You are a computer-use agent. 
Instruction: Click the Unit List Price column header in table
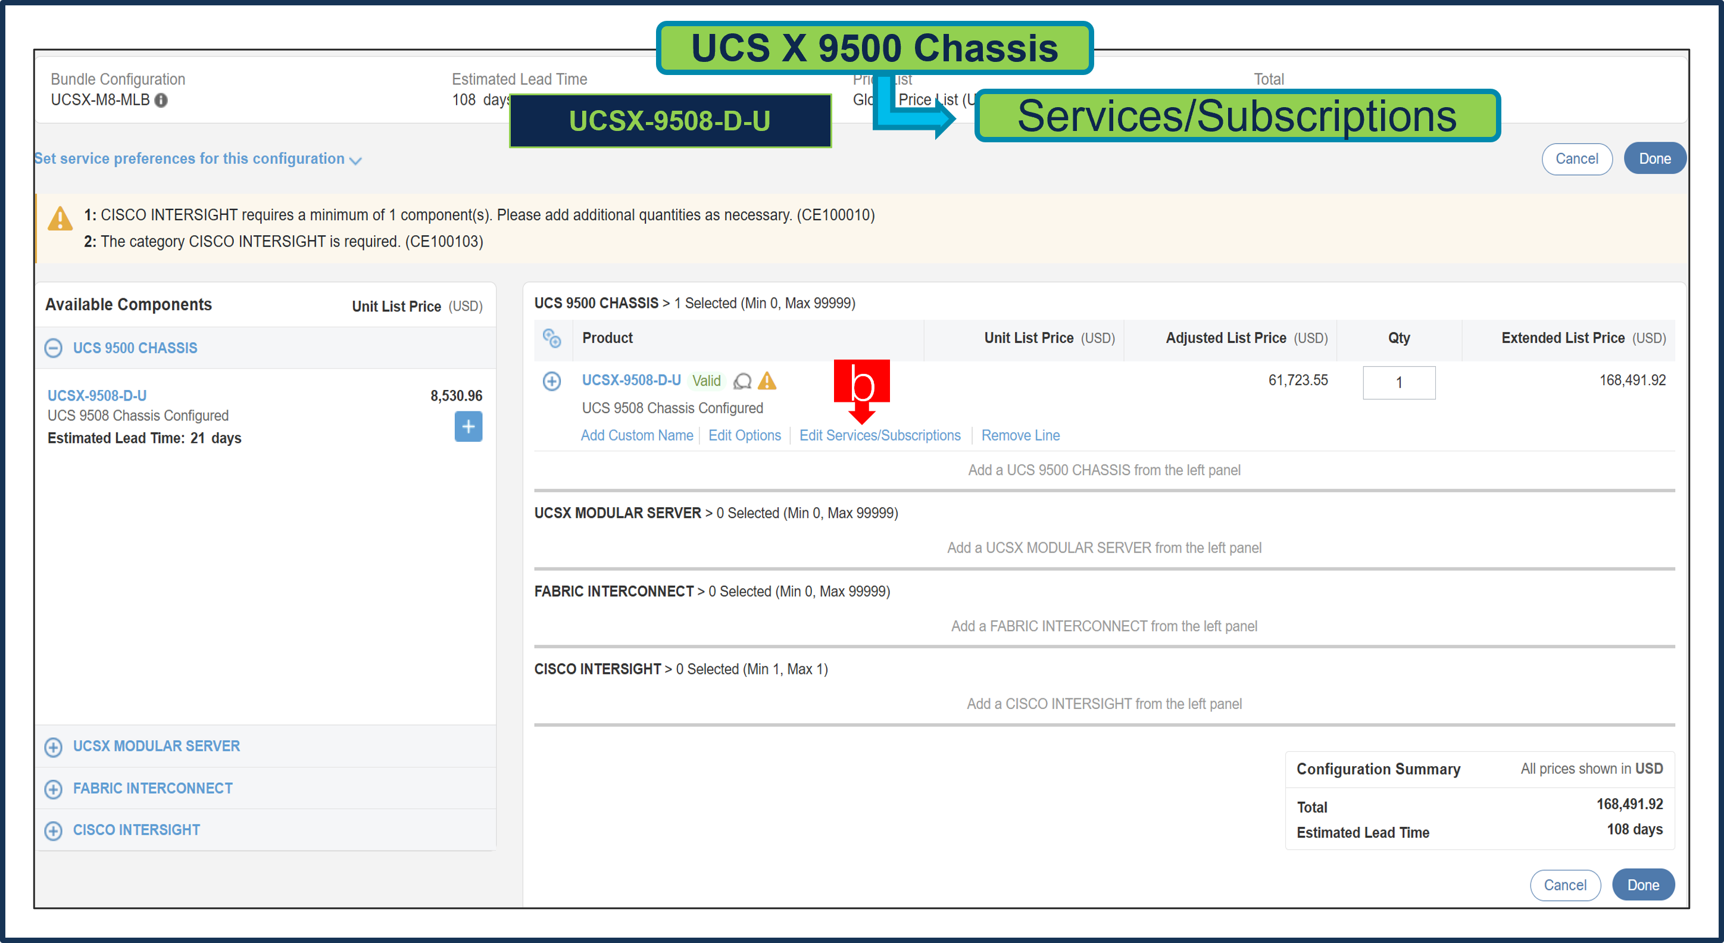(1049, 338)
